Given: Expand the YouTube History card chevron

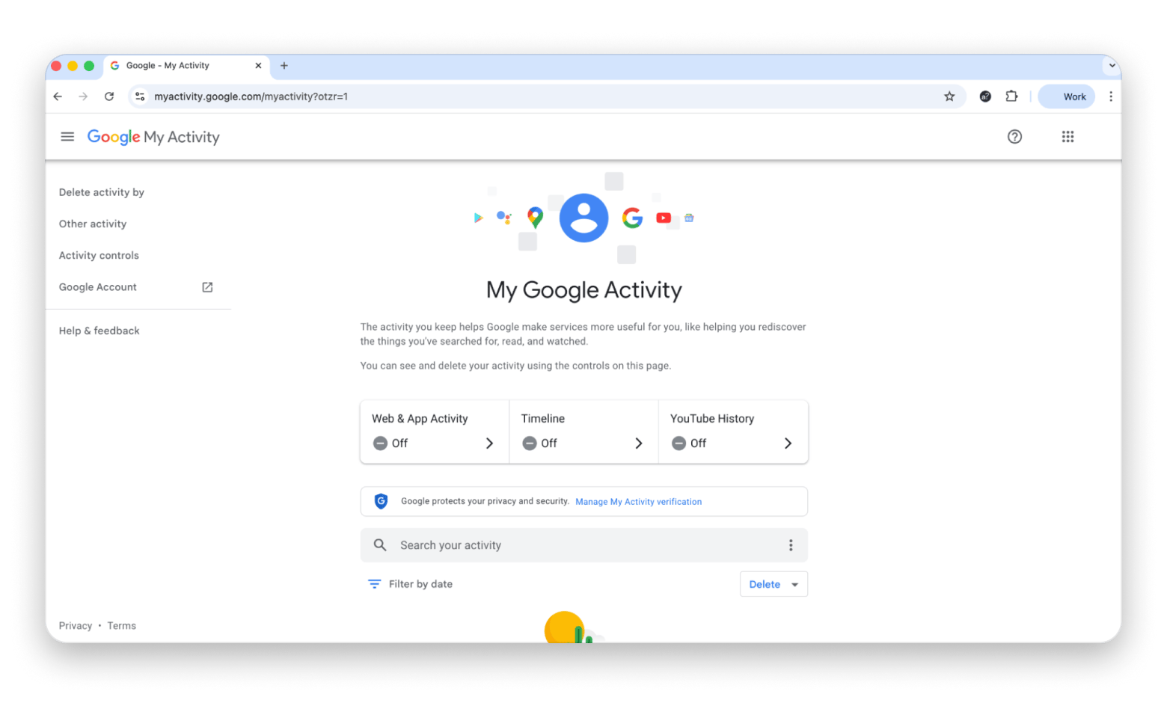Looking at the screenshot, I should tap(787, 443).
